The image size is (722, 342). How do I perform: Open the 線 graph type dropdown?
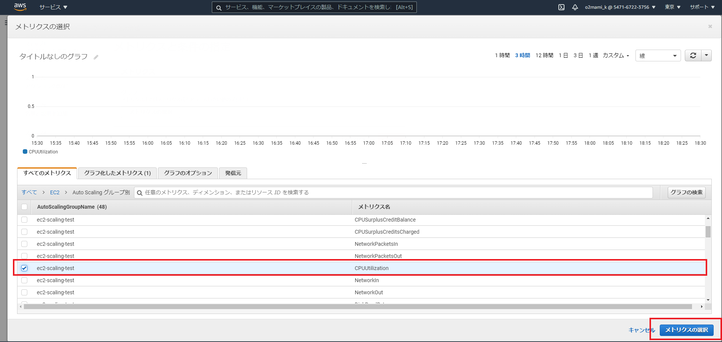[658, 56]
